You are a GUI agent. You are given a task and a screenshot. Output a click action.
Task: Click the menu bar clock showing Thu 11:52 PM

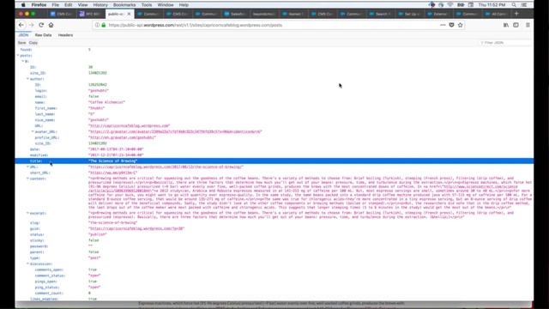point(492,5)
